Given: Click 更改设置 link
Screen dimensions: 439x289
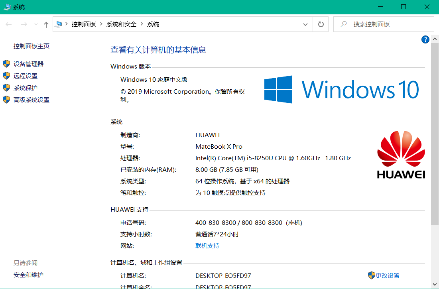Looking at the screenshot, I should pyautogui.click(x=388, y=275).
